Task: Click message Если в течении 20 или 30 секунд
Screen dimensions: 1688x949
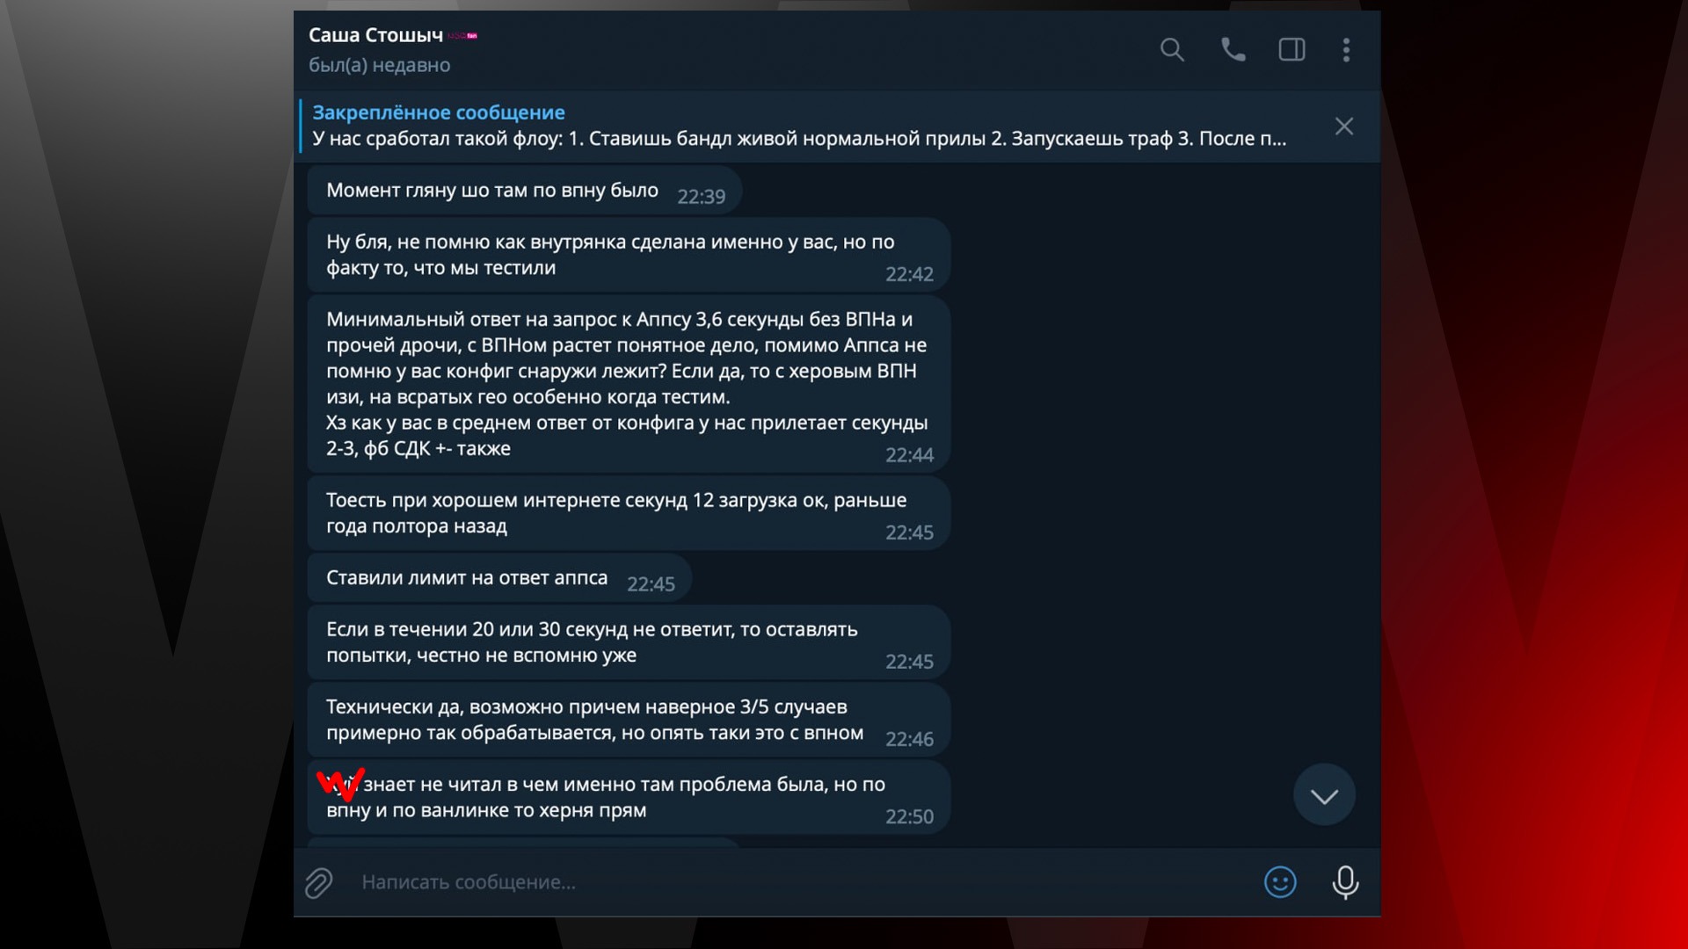Action: click(629, 642)
